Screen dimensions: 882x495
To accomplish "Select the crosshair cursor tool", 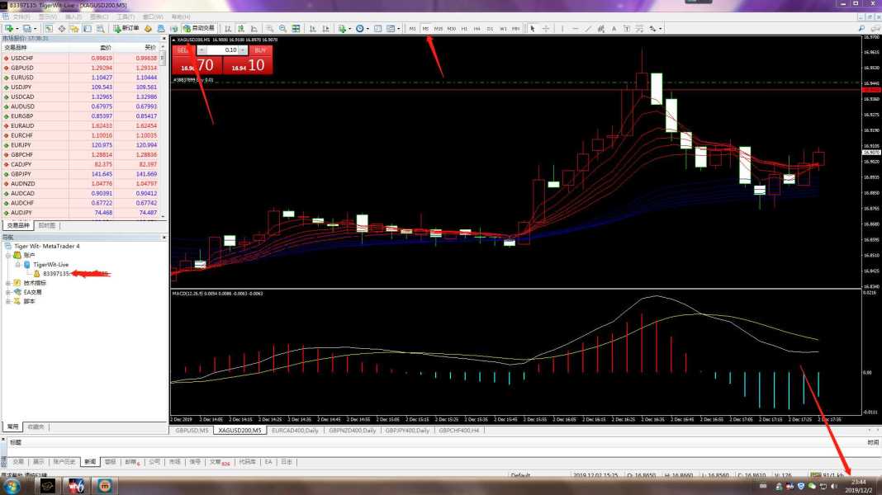I will pos(546,28).
